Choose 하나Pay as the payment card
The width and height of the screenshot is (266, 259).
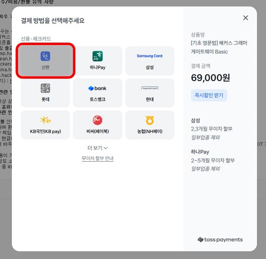pos(97,61)
